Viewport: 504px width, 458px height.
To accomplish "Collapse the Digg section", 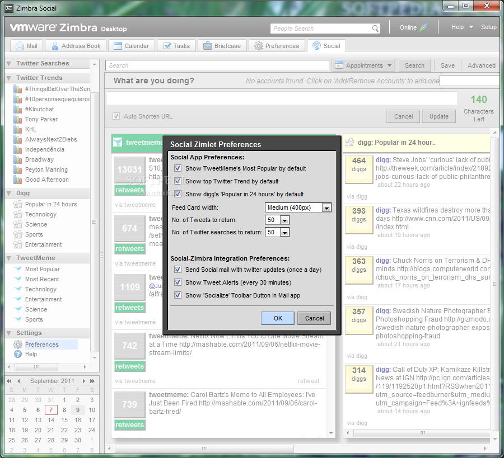I will pos(9,193).
